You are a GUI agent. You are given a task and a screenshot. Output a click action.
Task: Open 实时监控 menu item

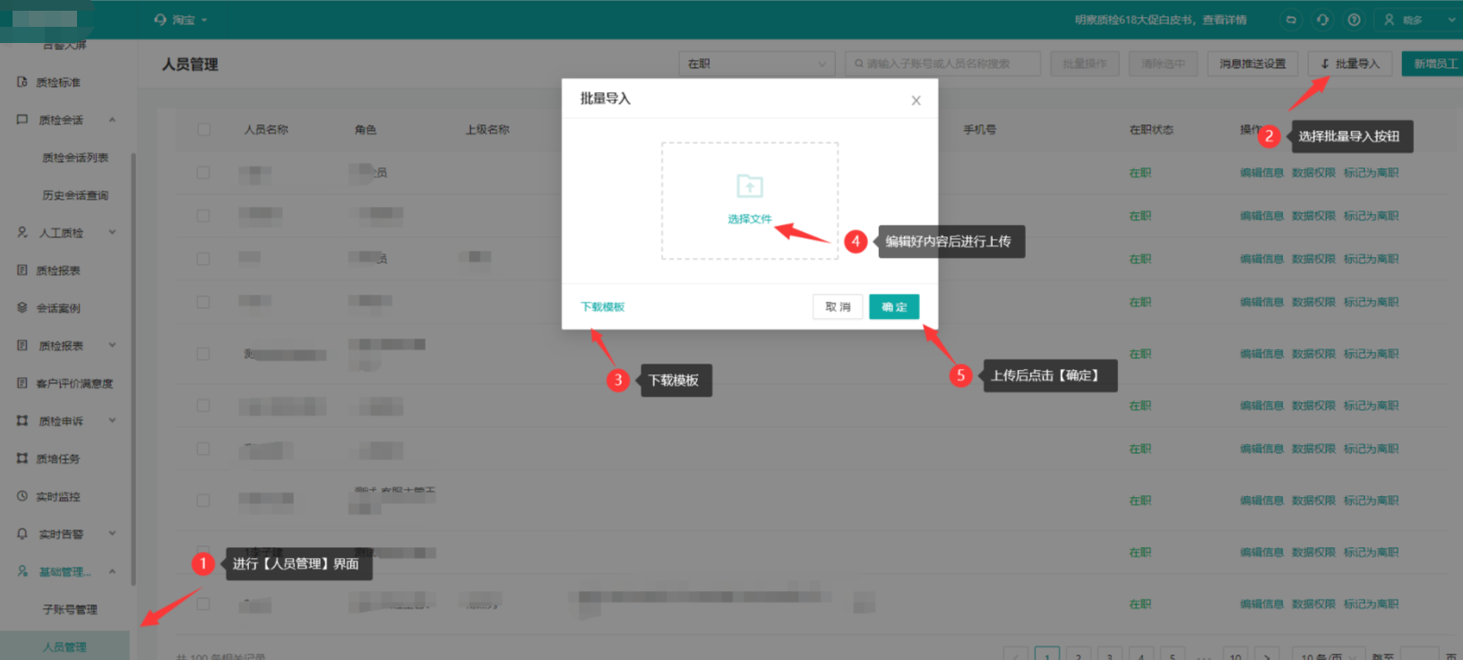click(x=58, y=495)
